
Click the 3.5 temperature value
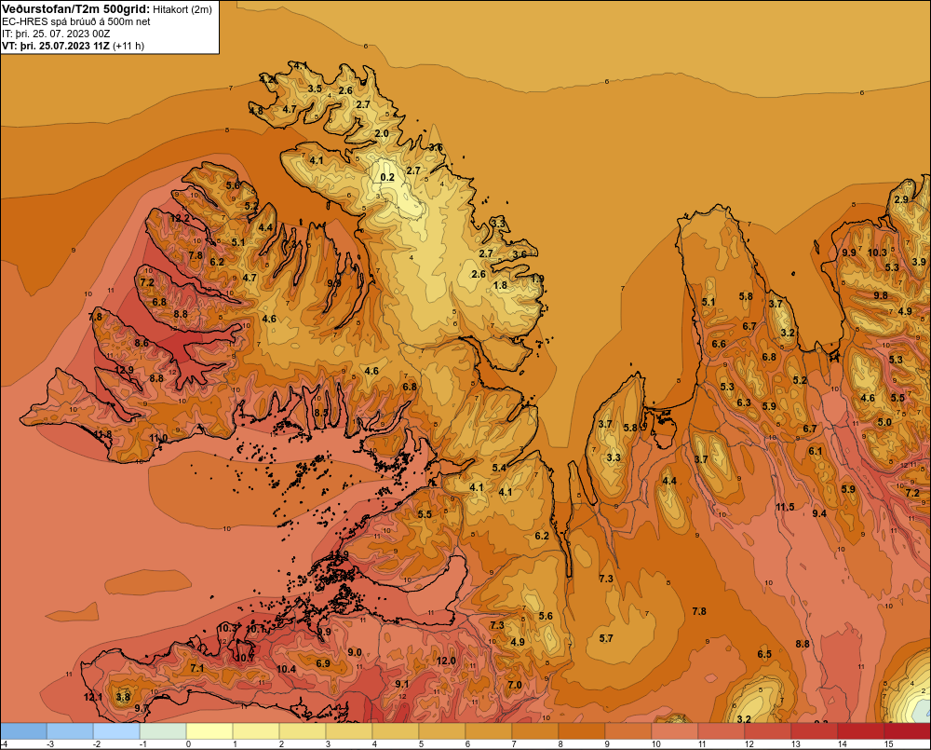[x=315, y=89]
